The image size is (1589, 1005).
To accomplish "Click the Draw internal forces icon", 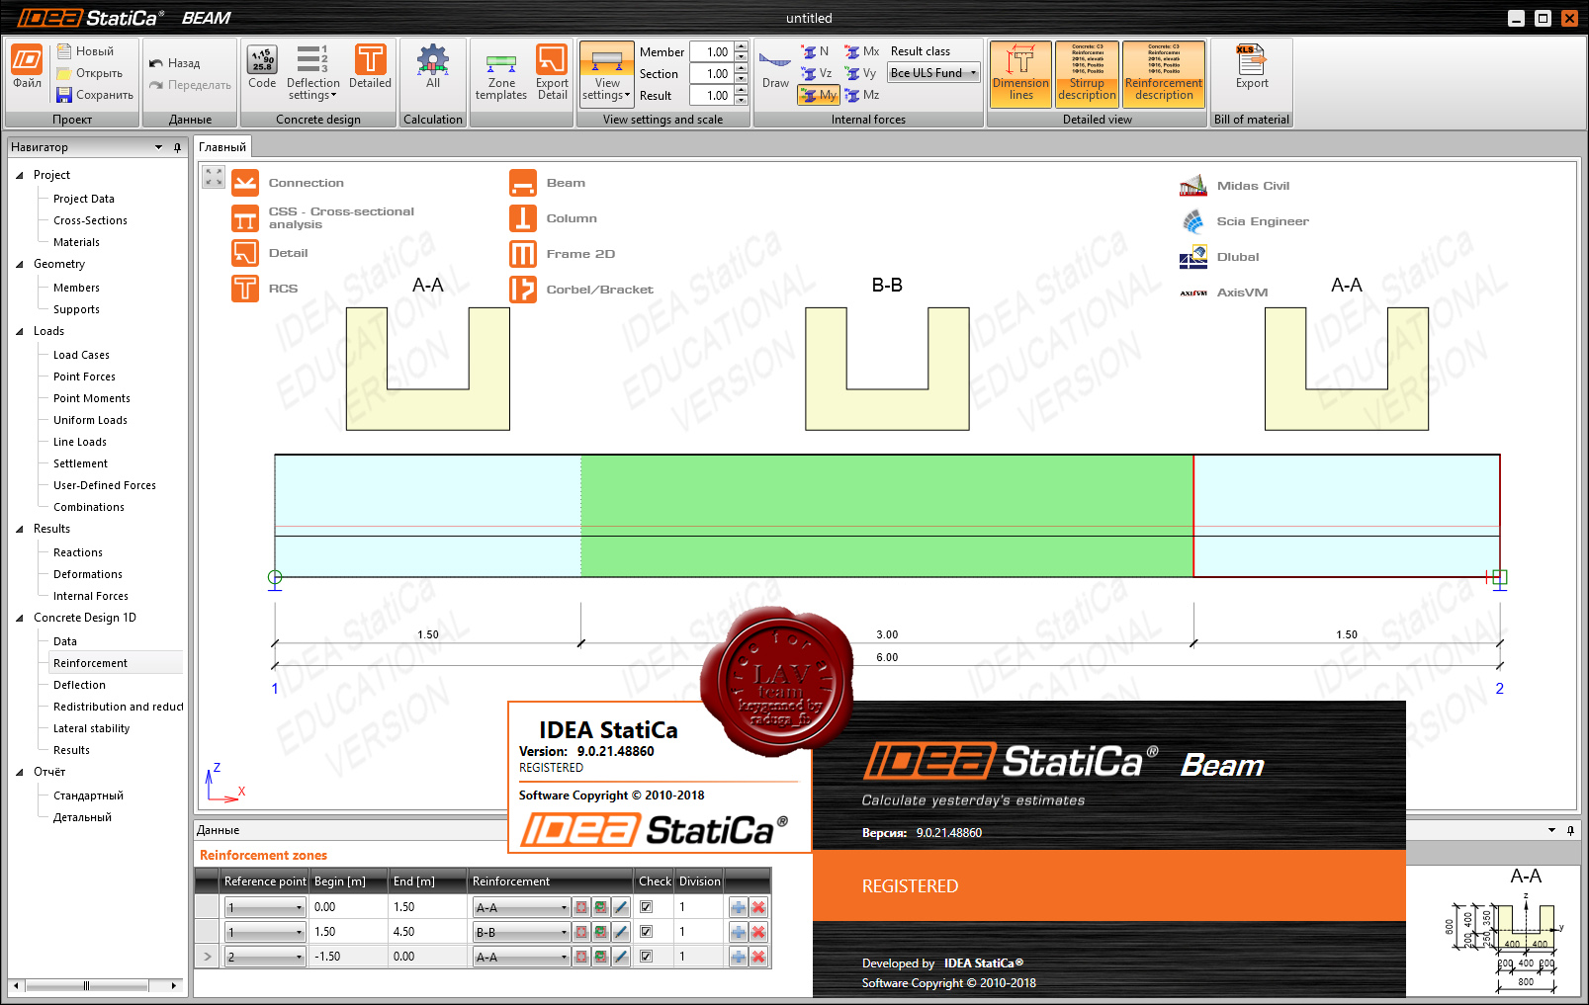I will pyautogui.click(x=775, y=69).
